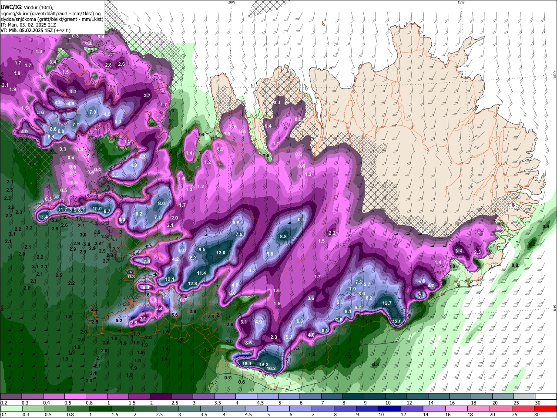This screenshot has width=557, height=418.
Task: Click the 8.8 value in central Iceland
Action: click(283, 236)
